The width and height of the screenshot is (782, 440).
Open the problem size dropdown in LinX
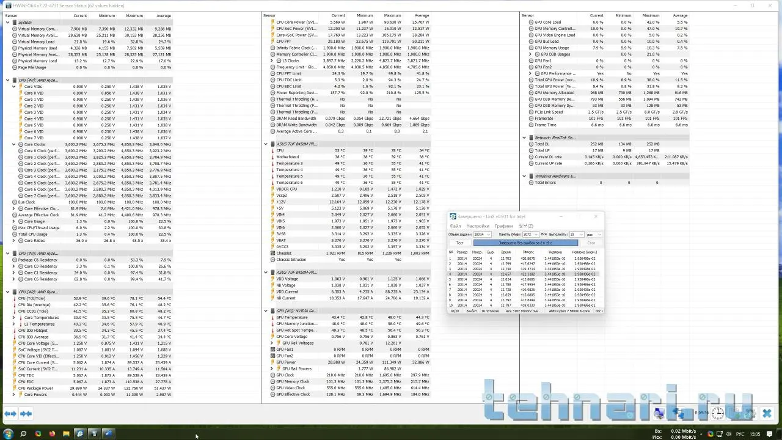tap(488, 235)
